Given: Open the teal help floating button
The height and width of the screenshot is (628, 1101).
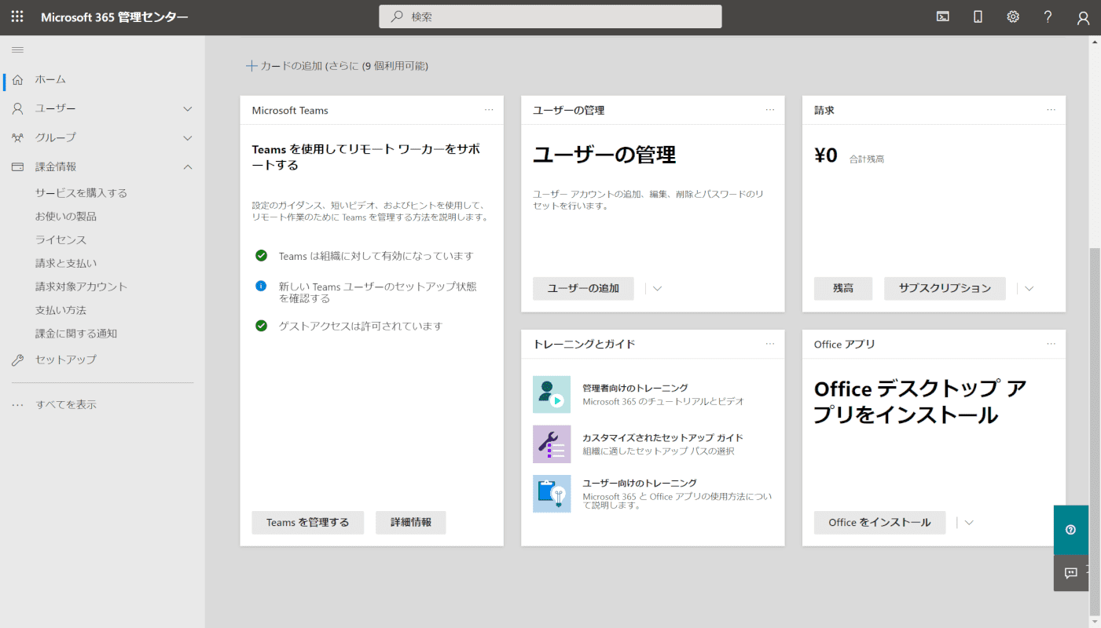Looking at the screenshot, I should click(x=1071, y=530).
